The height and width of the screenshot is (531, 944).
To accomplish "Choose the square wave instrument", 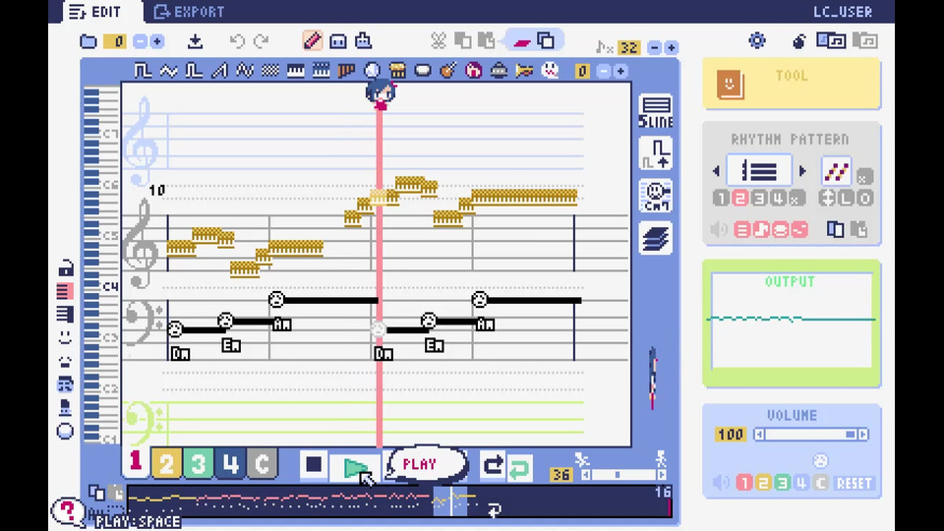I will point(143,71).
